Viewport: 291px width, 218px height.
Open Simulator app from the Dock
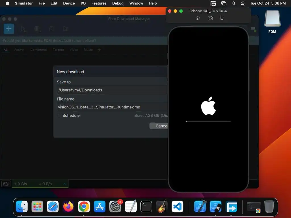215,207
